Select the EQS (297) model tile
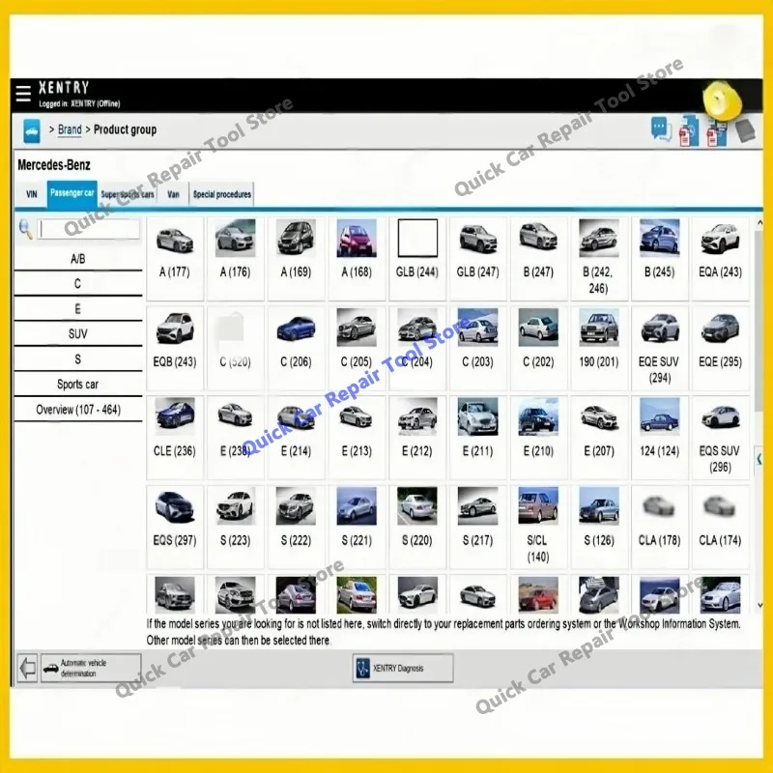This screenshot has height=773, width=773. (x=175, y=527)
